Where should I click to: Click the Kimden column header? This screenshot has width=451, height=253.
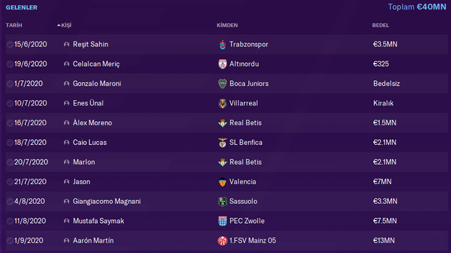[x=227, y=25]
